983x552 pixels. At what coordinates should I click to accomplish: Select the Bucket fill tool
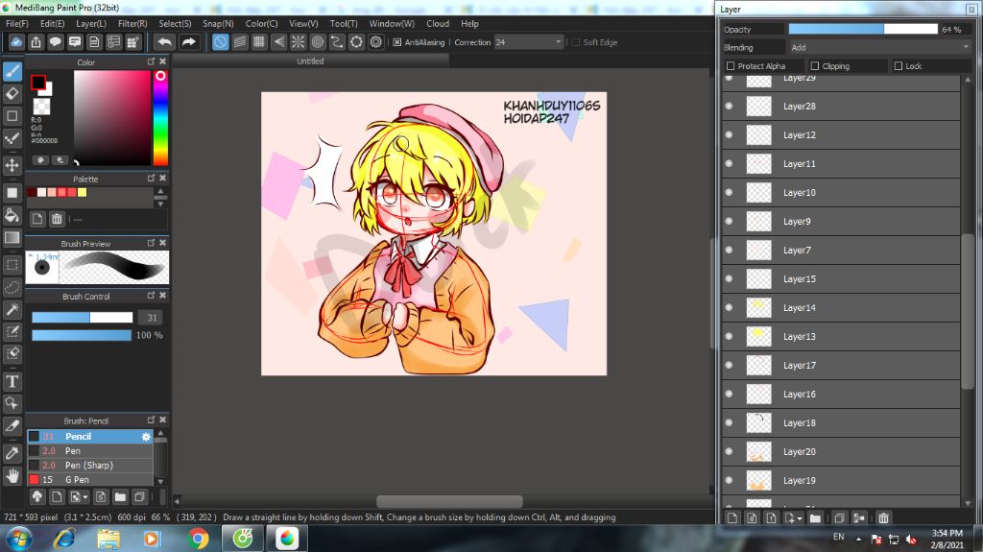point(12,215)
